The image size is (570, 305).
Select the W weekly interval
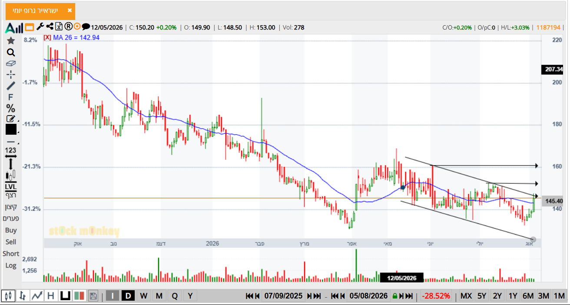pos(144,296)
